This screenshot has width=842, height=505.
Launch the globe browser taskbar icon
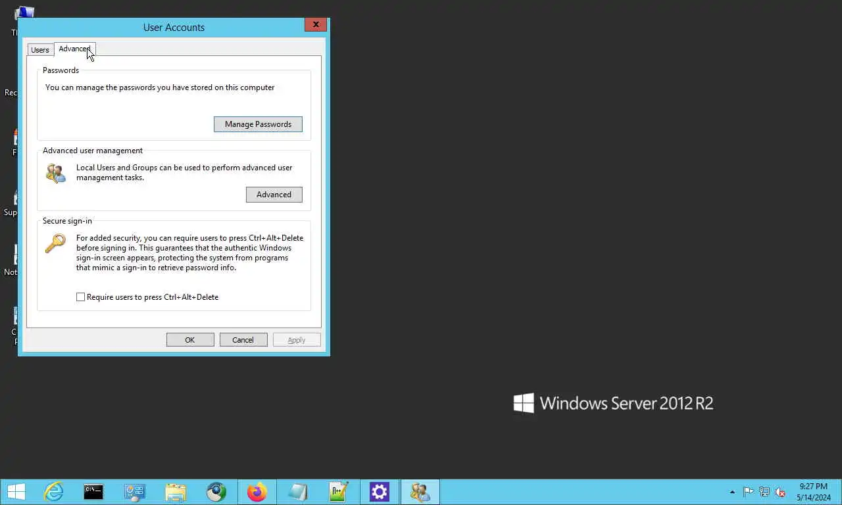coord(216,492)
